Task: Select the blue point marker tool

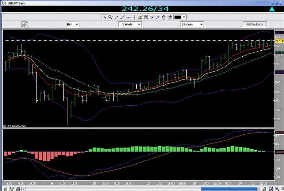Action: (158, 17)
